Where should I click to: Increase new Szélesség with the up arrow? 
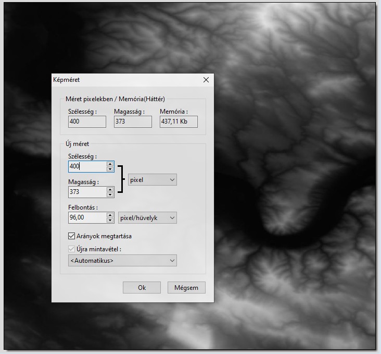(x=110, y=164)
